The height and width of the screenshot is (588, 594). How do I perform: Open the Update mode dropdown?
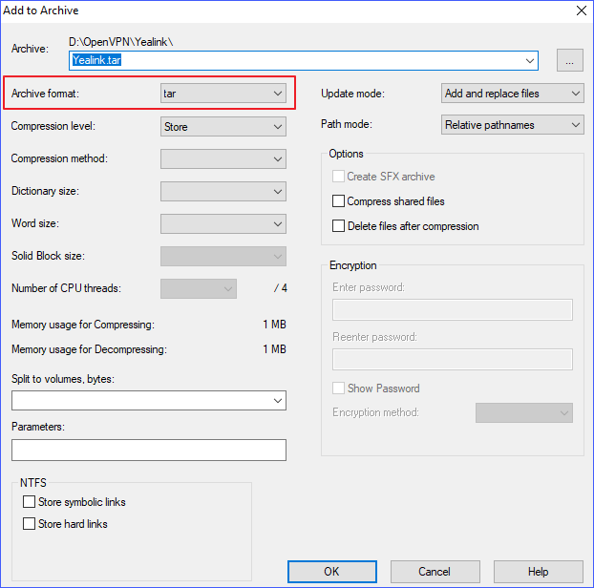[513, 94]
